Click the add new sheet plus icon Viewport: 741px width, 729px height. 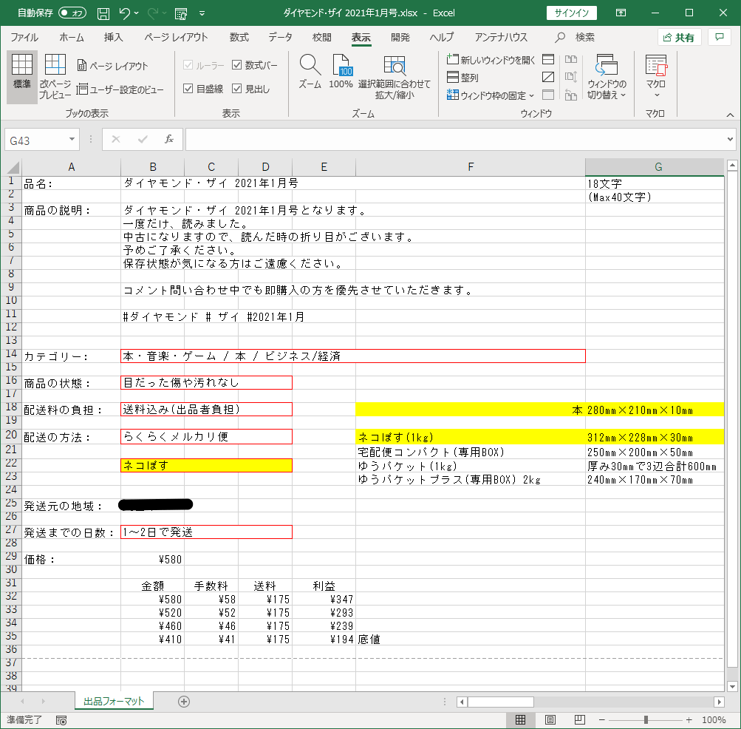pyautogui.click(x=184, y=702)
